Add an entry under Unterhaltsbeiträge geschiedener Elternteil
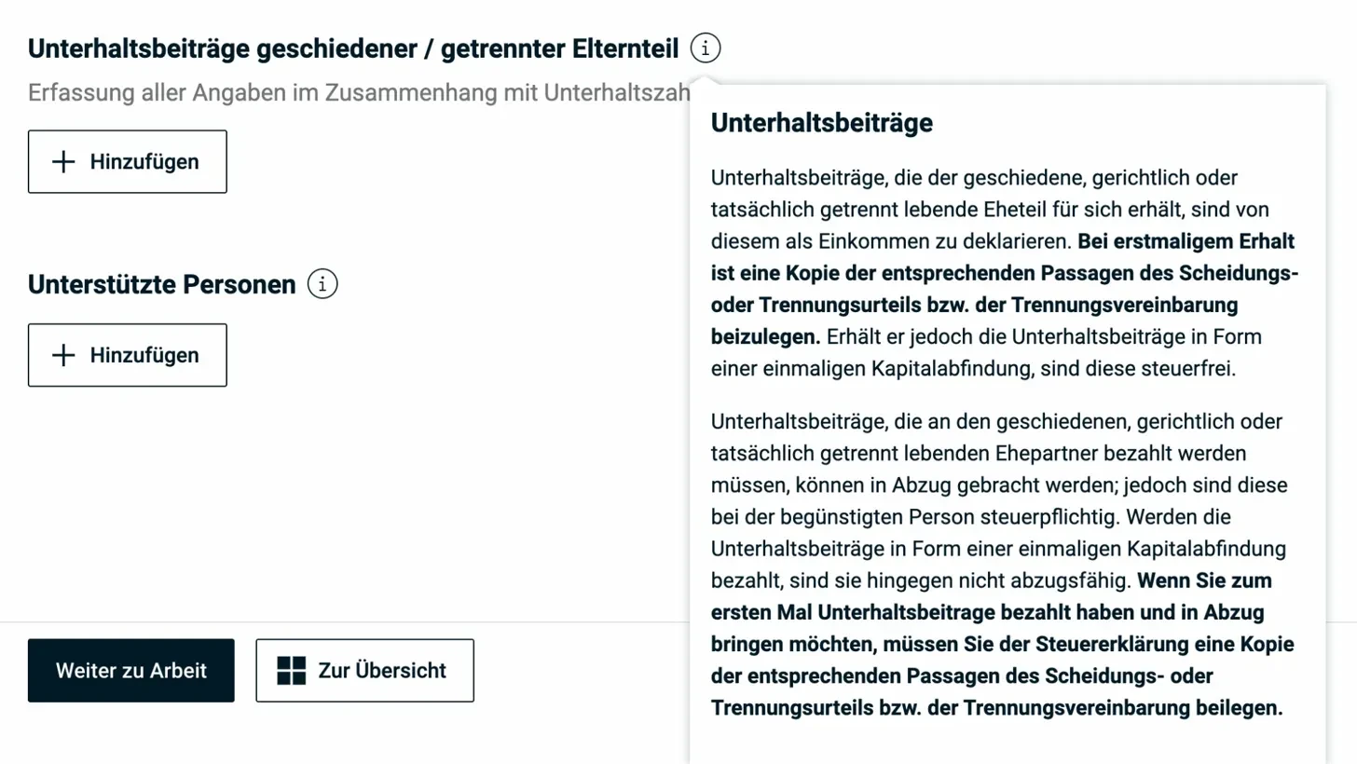This screenshot has width=1357, height=764. point(127,161)
